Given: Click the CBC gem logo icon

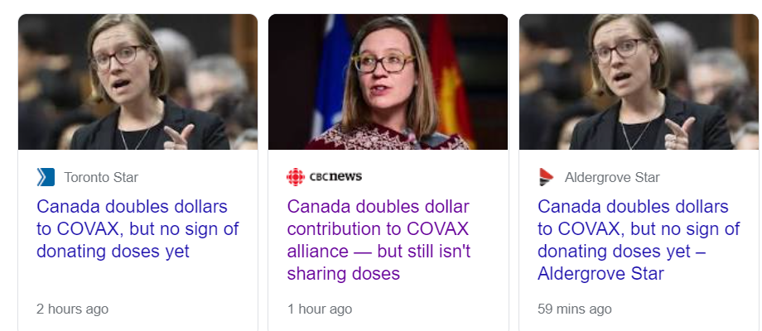Looking at the screenshot, I should [x=296, y=177].
